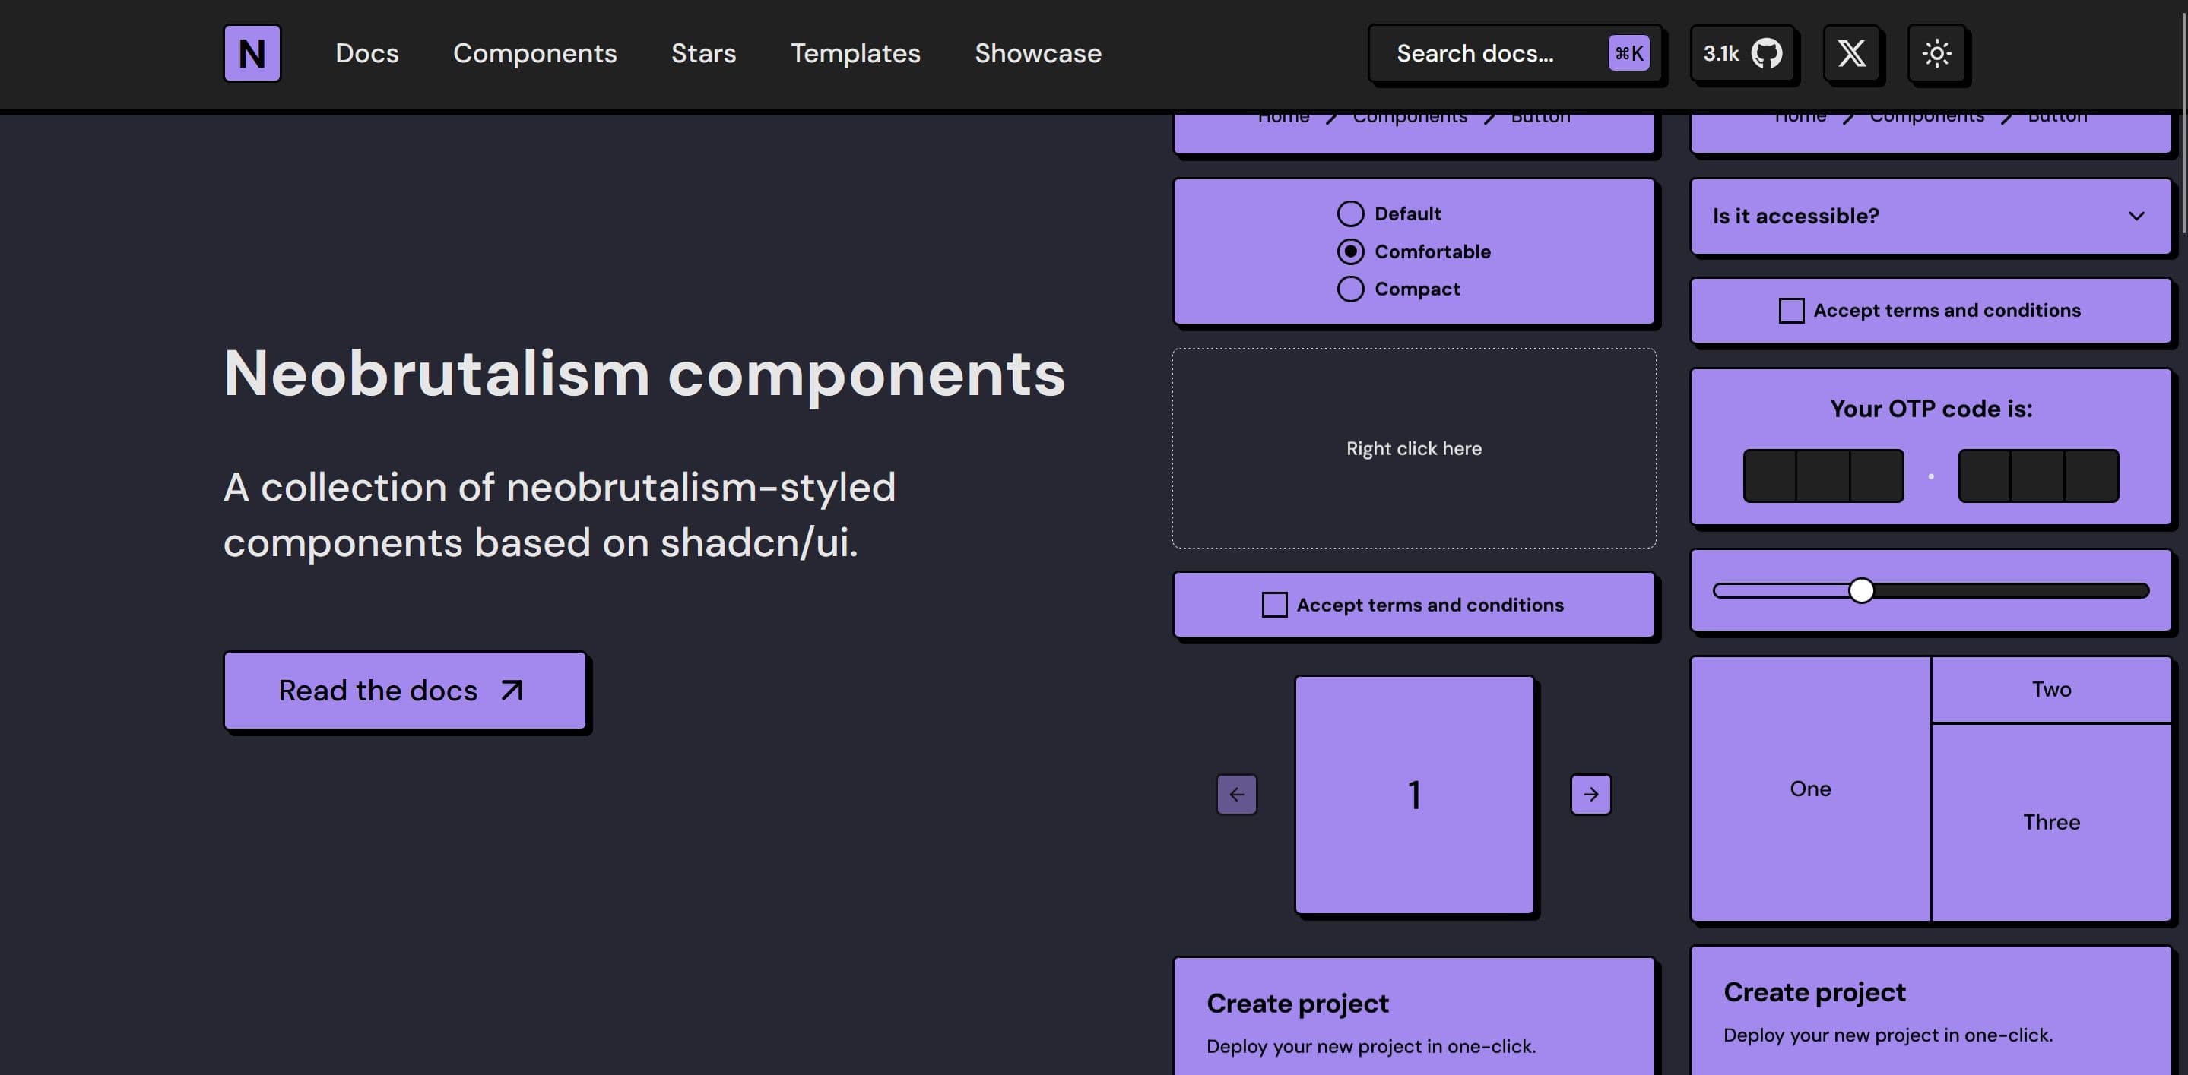
Task: Click the 'One' resizable panel
Action: coord(1810,789)
